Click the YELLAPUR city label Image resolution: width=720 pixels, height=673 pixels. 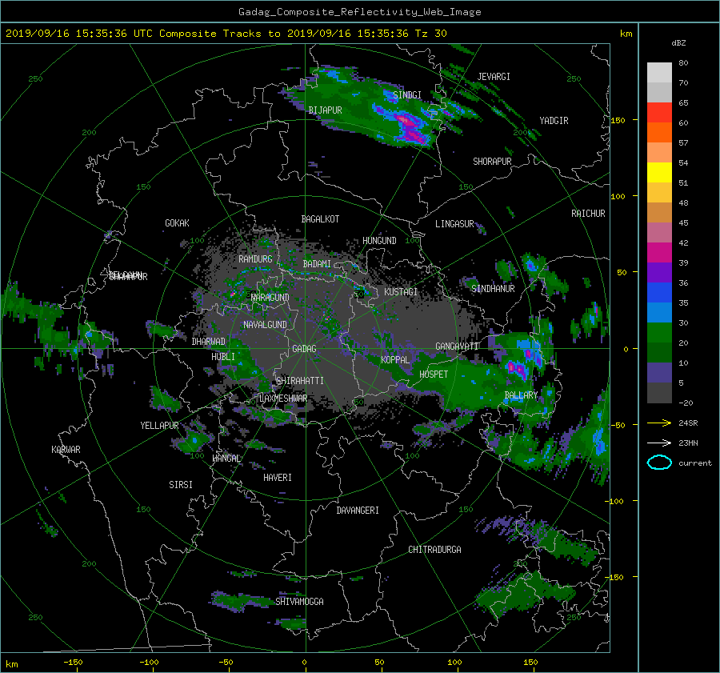tap(159, 426)
